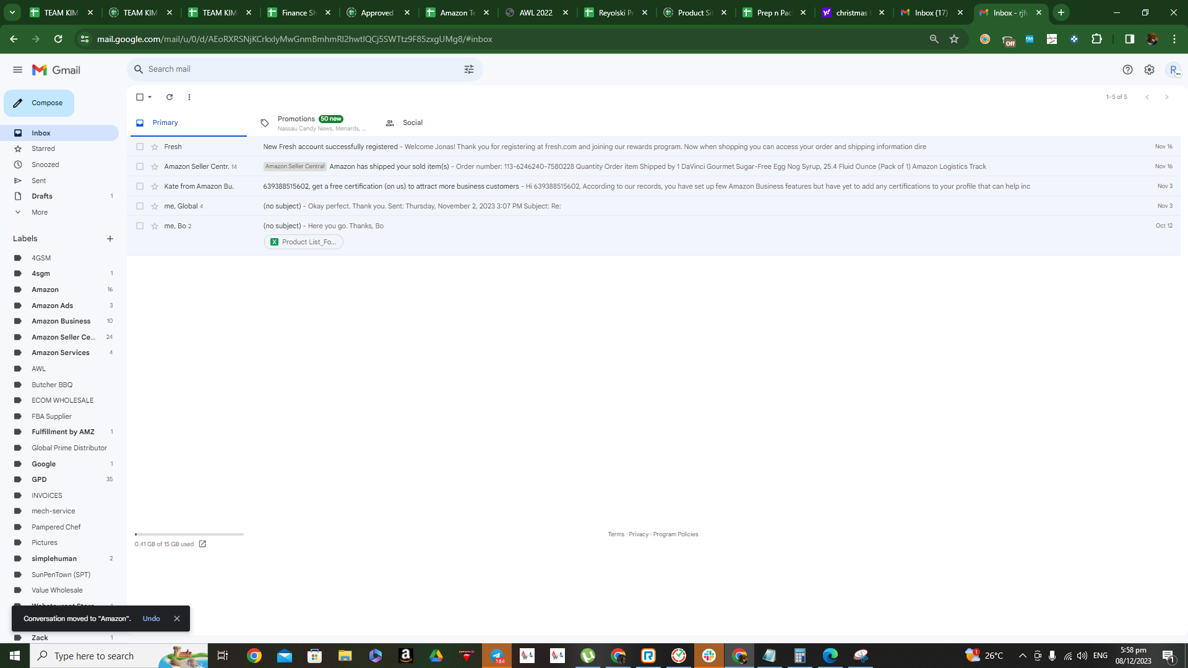Star the Amazon Seller Central email

(155, 166)
